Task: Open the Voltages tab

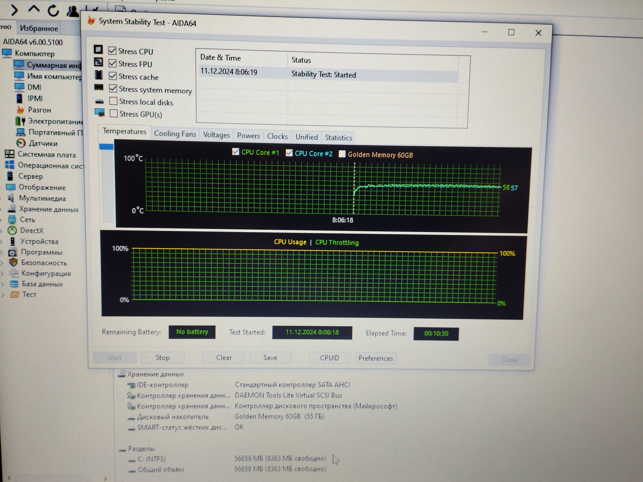Action: click(x=216, y=135)
